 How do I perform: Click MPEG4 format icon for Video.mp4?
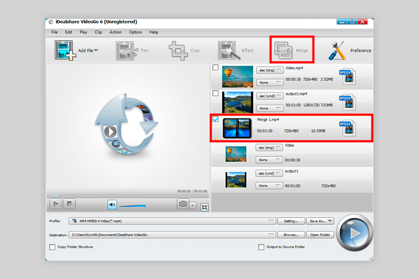(347, 76)
